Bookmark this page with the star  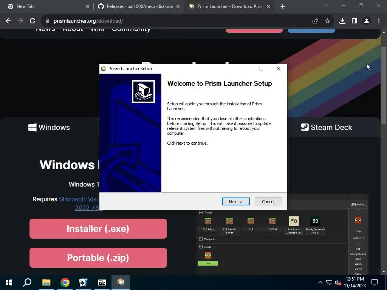click(327, 21)
